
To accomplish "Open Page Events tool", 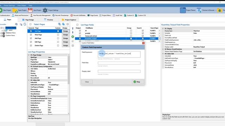I will (x=93, y=15).
